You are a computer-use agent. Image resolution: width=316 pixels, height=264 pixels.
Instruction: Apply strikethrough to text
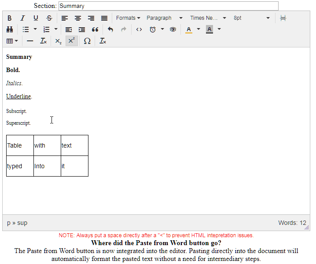pyautogui.click(x=49, y=18)
